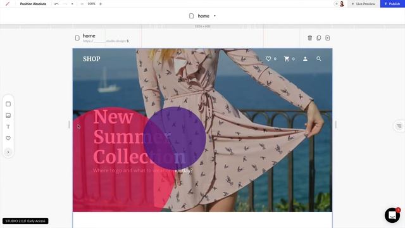Open the user avatar menu
The width and height of the screenshot is (405, 228).
coord(342,4)
